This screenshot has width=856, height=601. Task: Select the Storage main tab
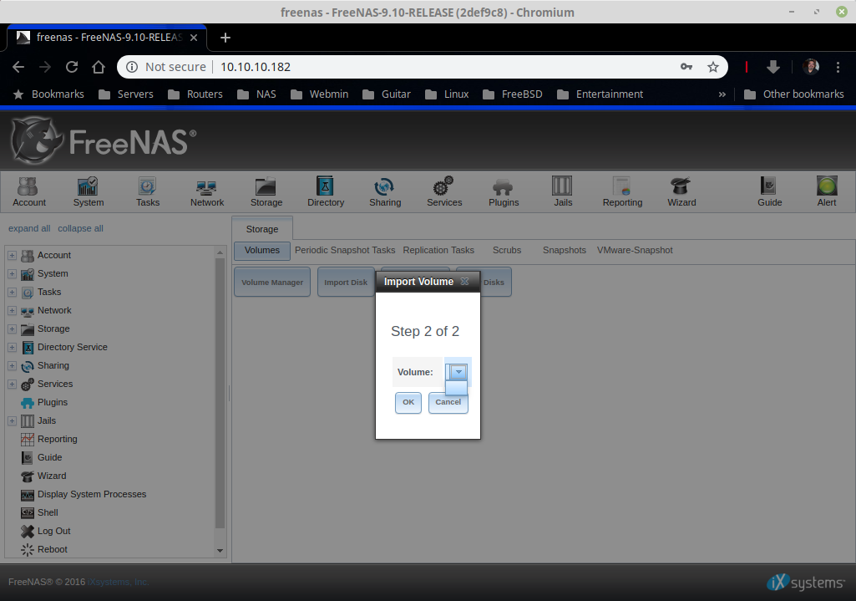tap(262, 229)
